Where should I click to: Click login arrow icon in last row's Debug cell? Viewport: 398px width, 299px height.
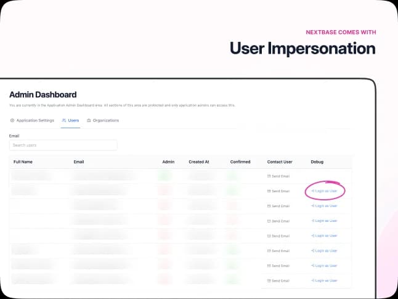pyautogui.click(x=314, y=280)
